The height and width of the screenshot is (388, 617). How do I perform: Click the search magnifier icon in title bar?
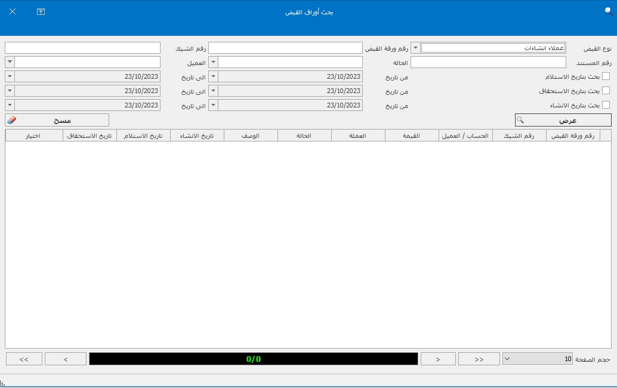tap(609, 11)
